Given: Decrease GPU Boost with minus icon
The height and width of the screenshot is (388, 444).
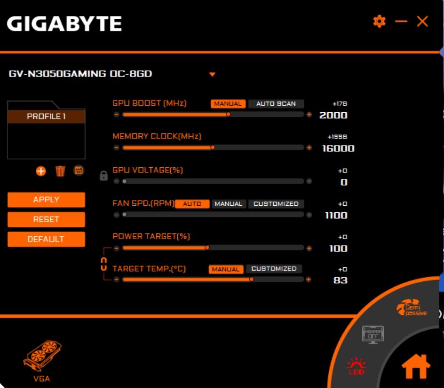Looking at the screenshot, I should [116, 115].
